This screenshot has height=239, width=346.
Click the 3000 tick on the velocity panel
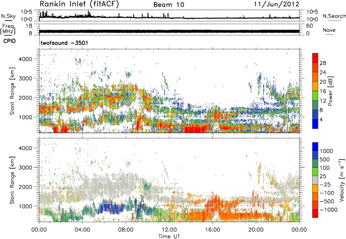[26, 167]
